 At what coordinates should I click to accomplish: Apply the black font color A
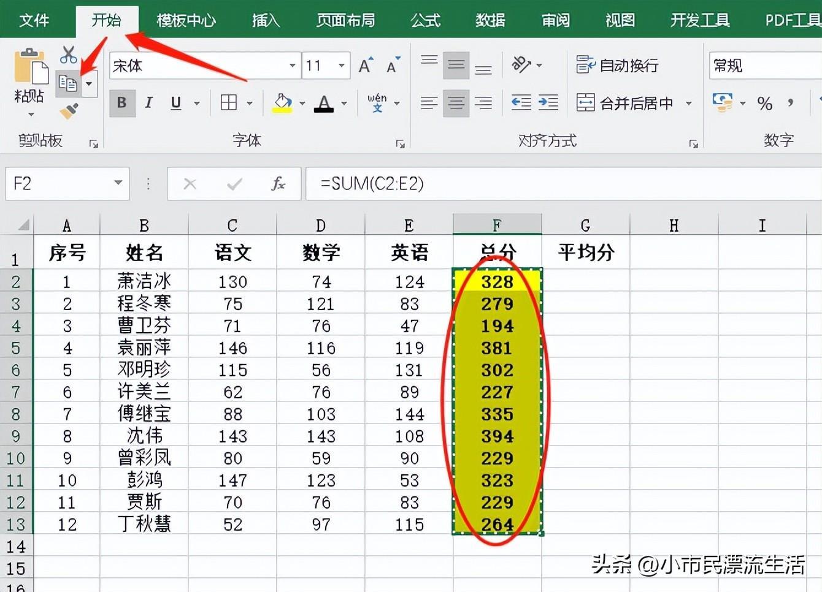[x=324, y=103]
